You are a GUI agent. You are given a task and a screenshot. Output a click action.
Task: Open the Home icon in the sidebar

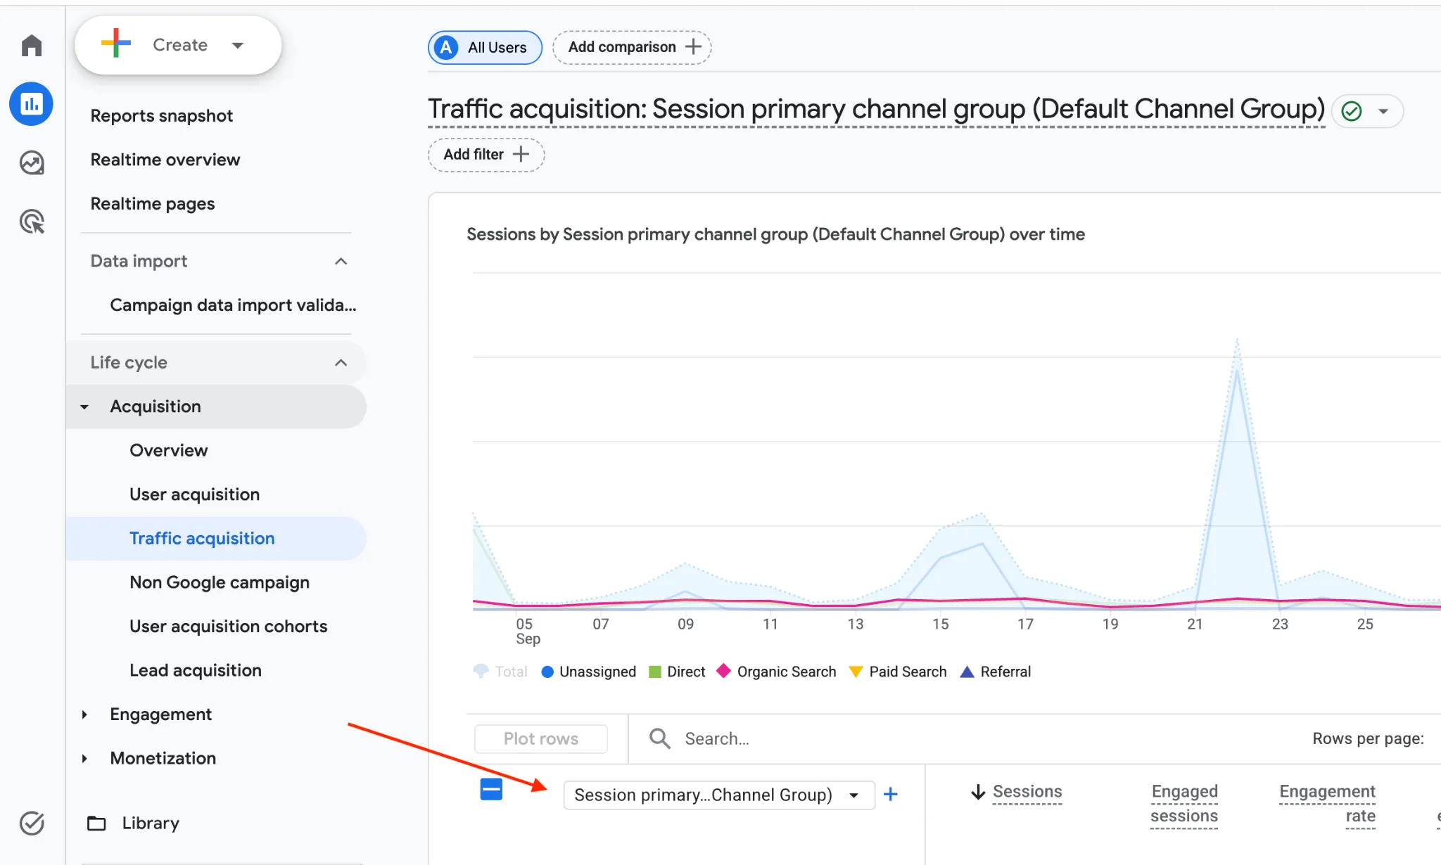click(32, 46)
